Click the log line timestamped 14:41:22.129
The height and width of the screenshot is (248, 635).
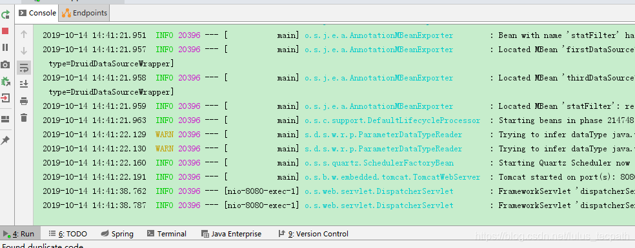pos(339,135)
